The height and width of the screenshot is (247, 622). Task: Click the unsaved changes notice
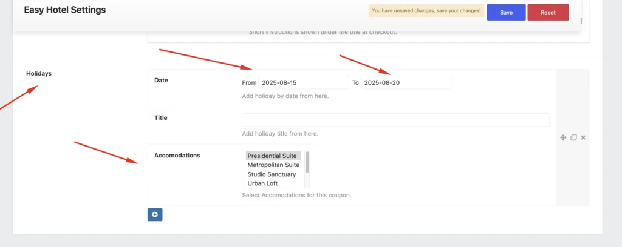[426, 11]
